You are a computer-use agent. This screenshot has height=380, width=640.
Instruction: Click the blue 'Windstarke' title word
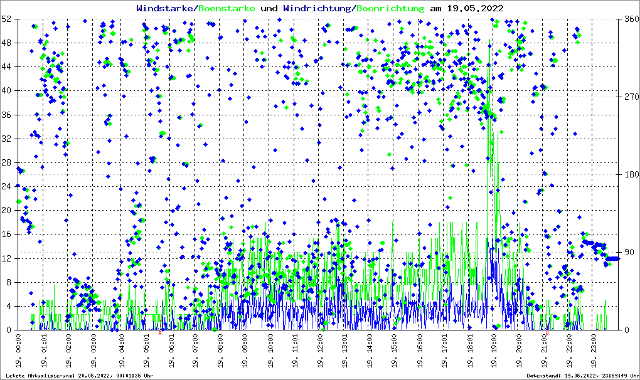[165, 8]
